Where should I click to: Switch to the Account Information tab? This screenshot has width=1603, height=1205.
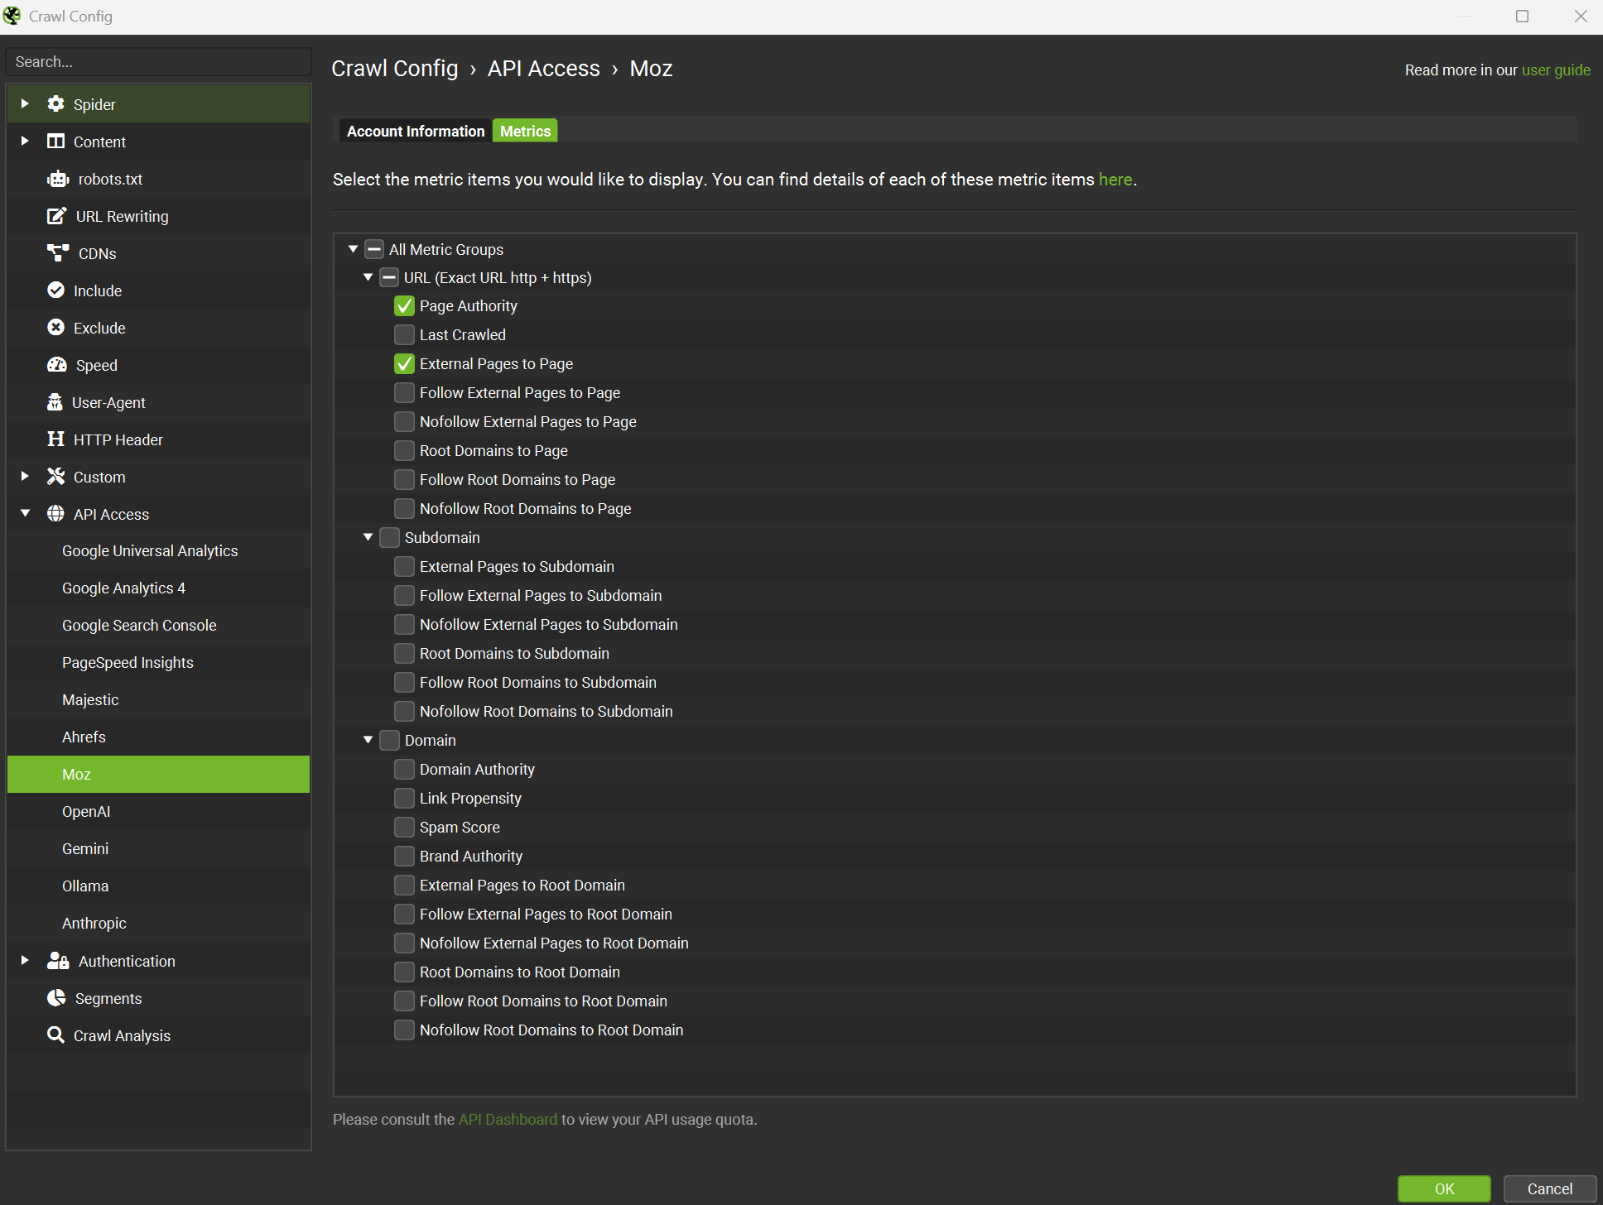coord(415,131)
